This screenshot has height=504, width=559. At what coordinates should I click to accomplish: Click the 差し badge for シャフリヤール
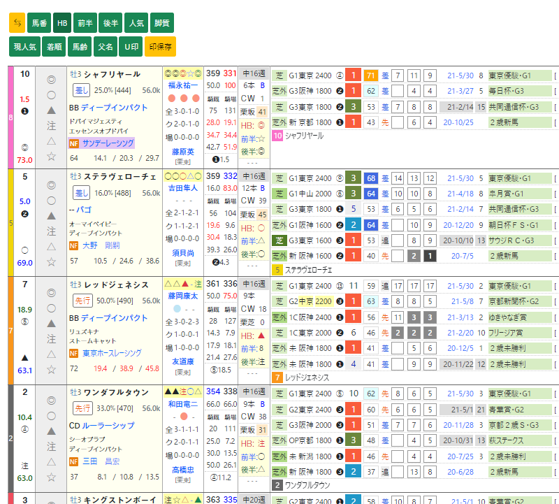[x=81, y=90]
